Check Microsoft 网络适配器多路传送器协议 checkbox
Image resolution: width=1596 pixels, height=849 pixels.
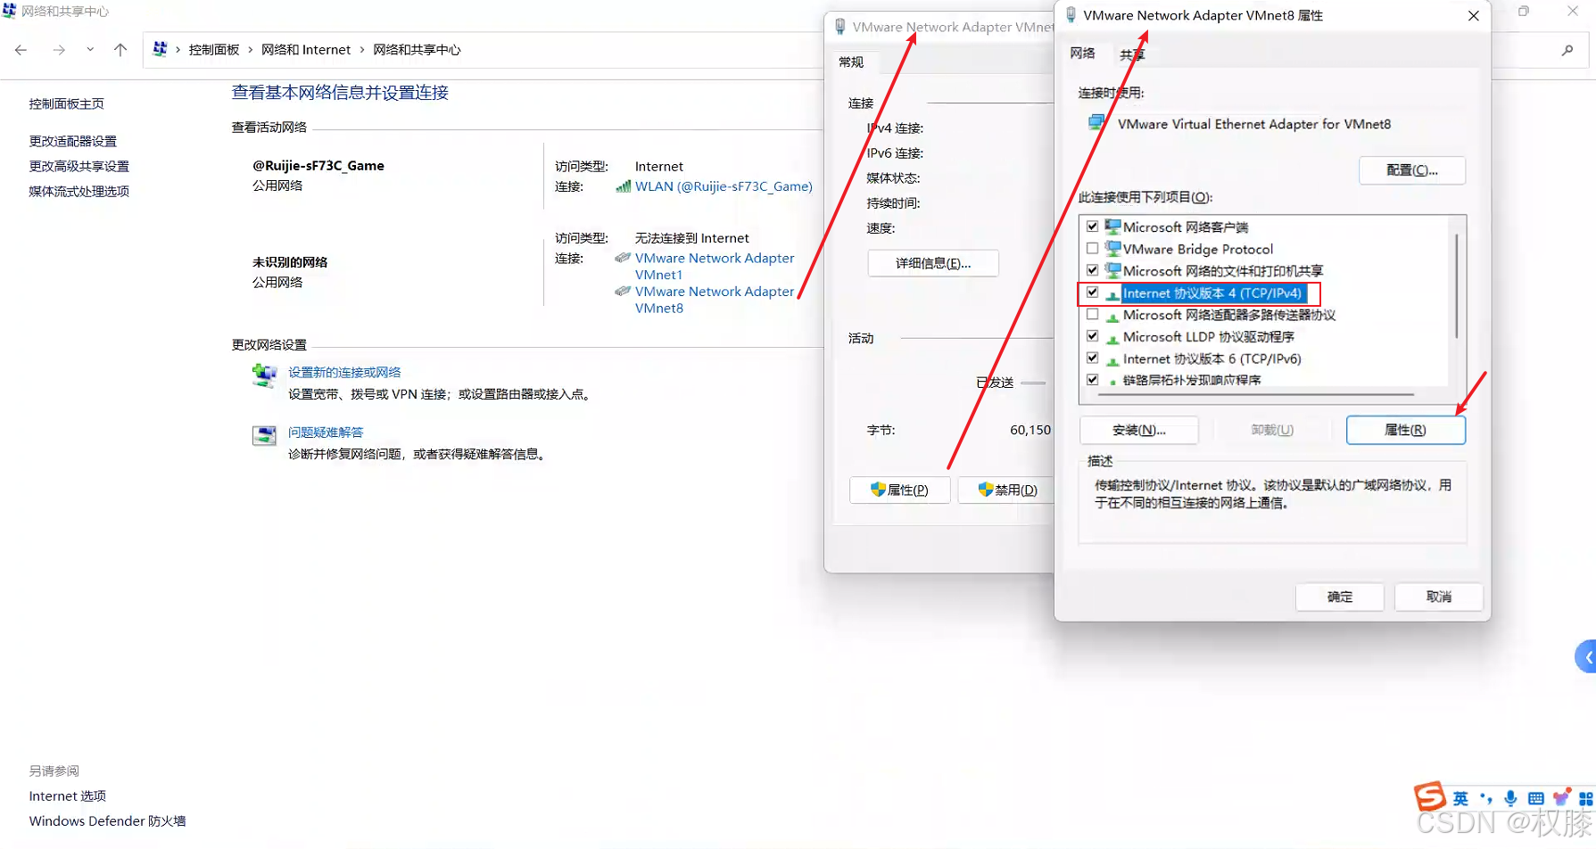pyautogui.click(x=1092, y=315)
